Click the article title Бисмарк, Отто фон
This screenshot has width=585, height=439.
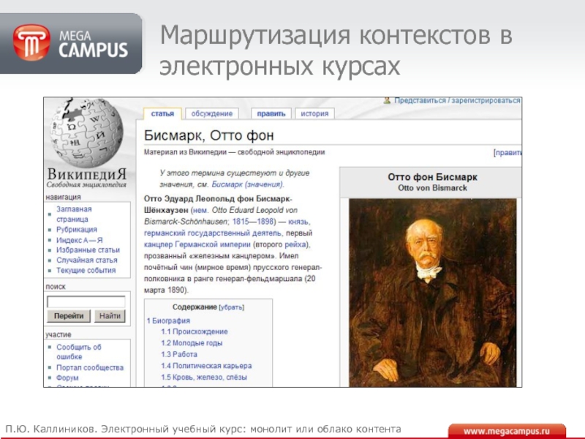209,135
